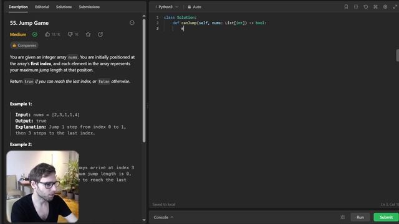This screenshot has width=399, height=224.
Task: Click the 'Output: true' line
Action: (x=31, y=121)
